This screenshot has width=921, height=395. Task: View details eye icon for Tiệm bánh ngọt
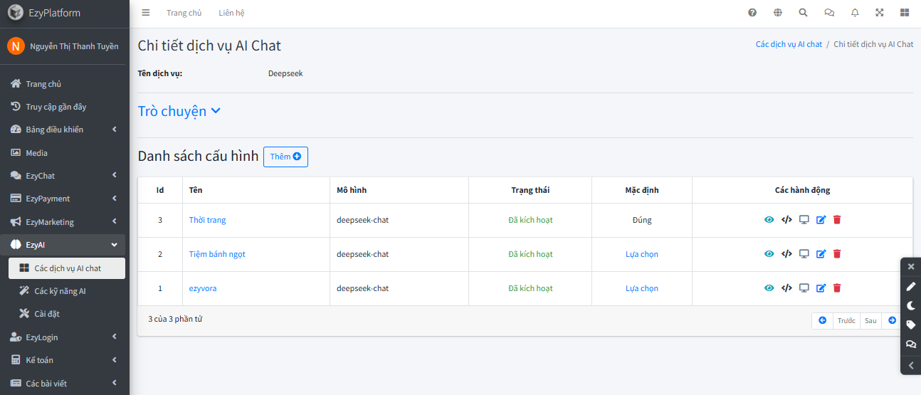(x=769, y=254)
